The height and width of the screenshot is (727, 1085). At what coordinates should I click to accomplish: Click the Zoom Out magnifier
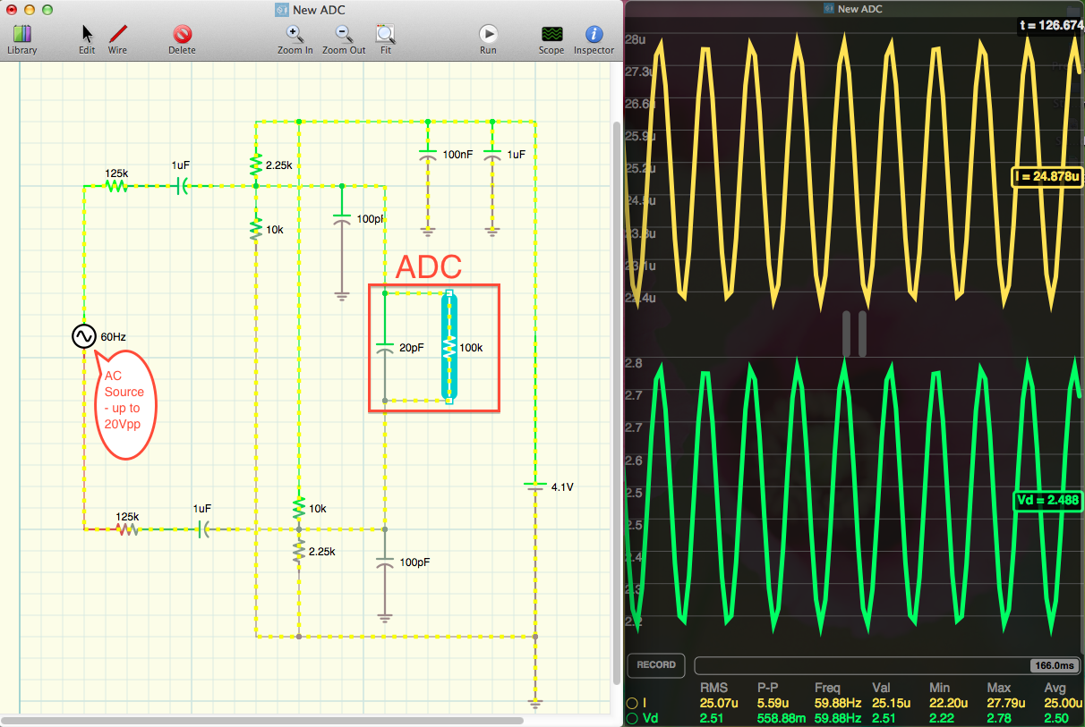click(x=344, y=34)
